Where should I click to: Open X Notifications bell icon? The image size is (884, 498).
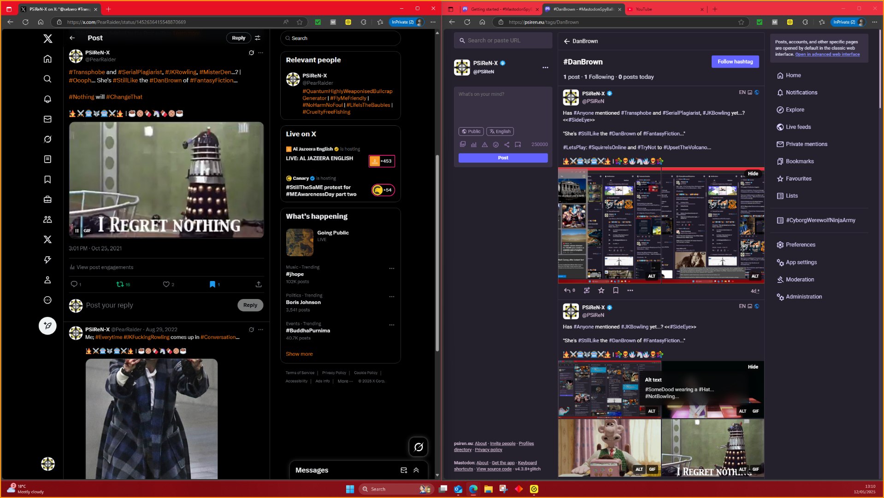47,99
